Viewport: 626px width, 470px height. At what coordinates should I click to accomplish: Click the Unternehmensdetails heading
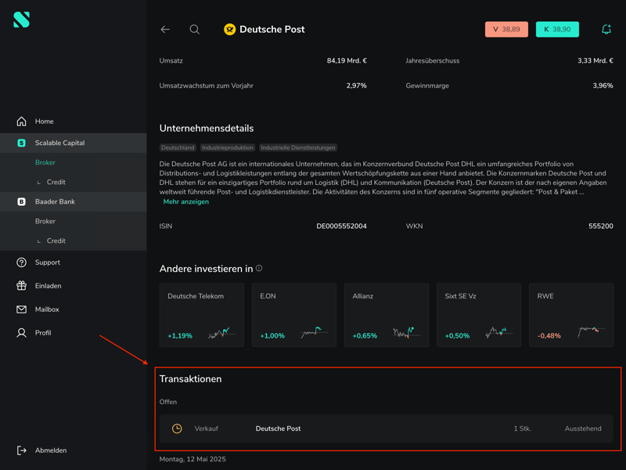[207, 128]
